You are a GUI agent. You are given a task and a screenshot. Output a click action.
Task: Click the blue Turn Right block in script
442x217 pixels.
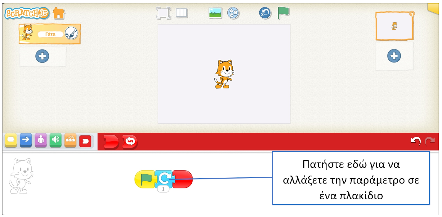point(164,179)
